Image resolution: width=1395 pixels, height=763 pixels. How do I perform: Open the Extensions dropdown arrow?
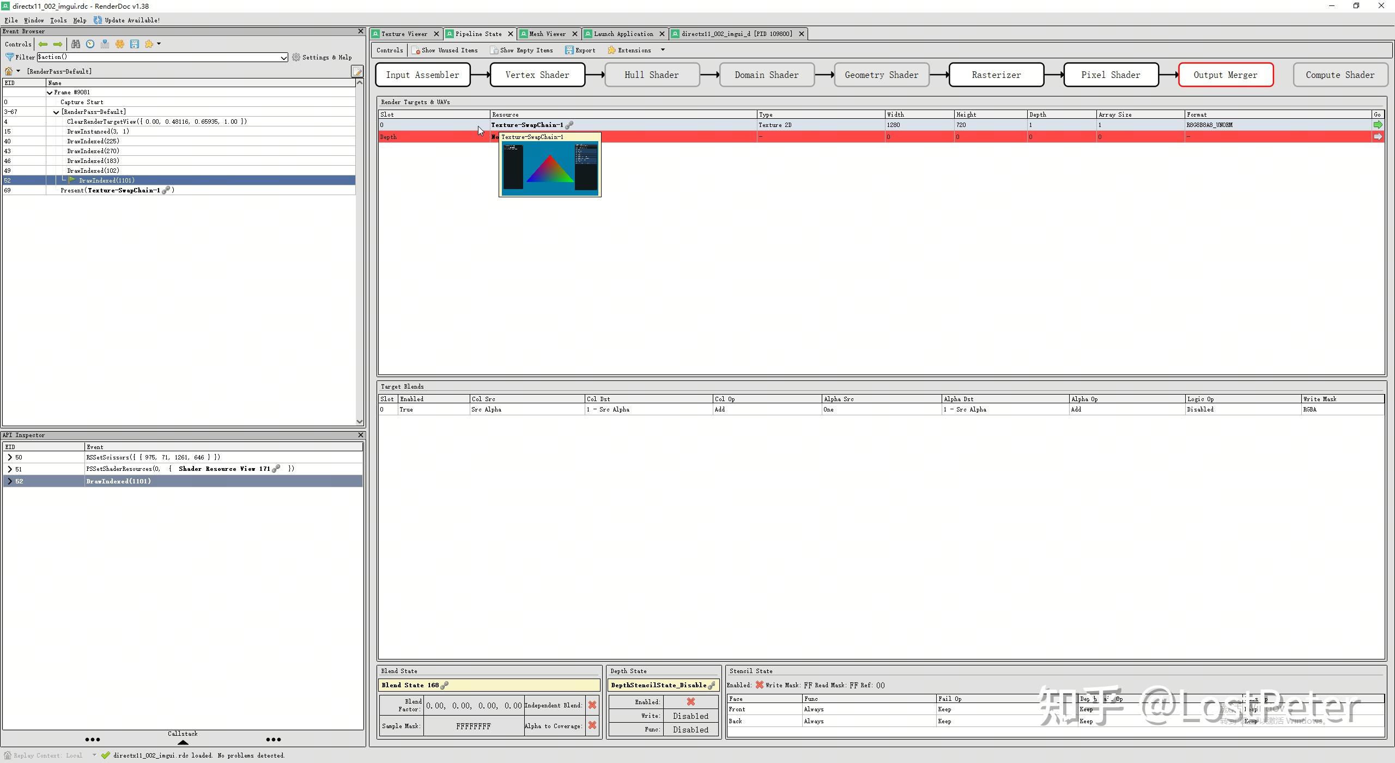[663, 50]
